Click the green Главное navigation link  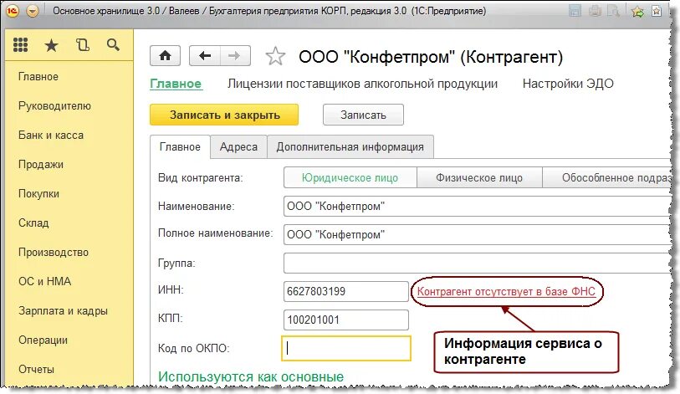point(176,84)
